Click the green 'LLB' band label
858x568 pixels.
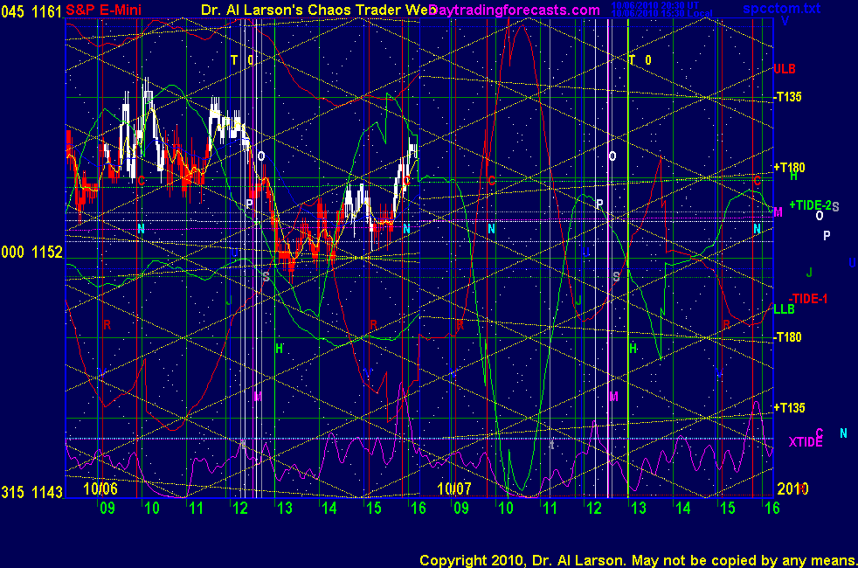click(784, 309)
